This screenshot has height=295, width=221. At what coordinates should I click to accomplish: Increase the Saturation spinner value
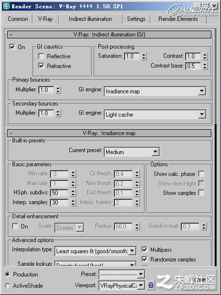pos(144,54)
